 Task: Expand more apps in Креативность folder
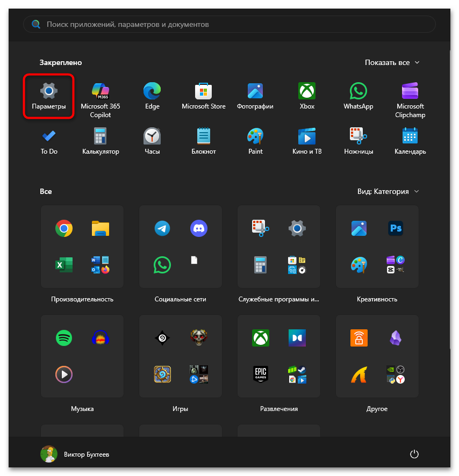(x=396, y=265)
